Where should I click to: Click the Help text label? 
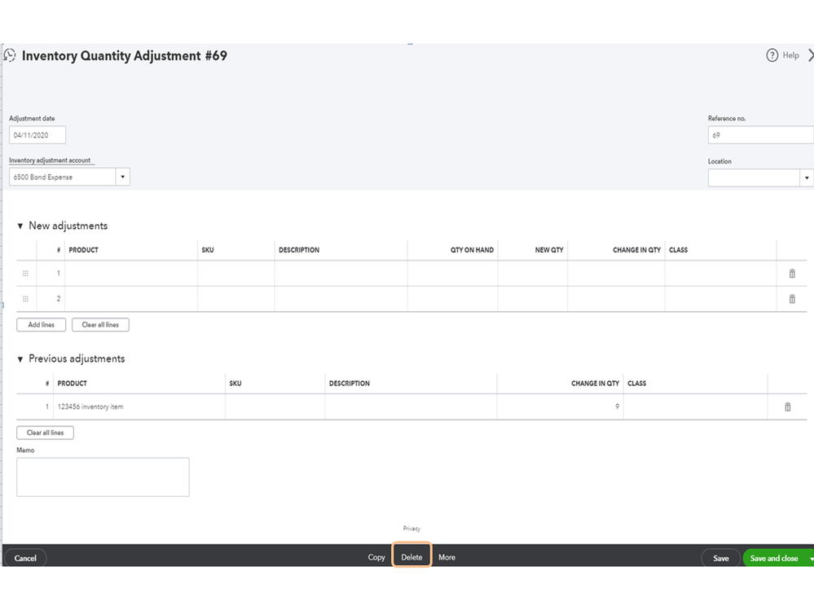[x=790, y=55]
